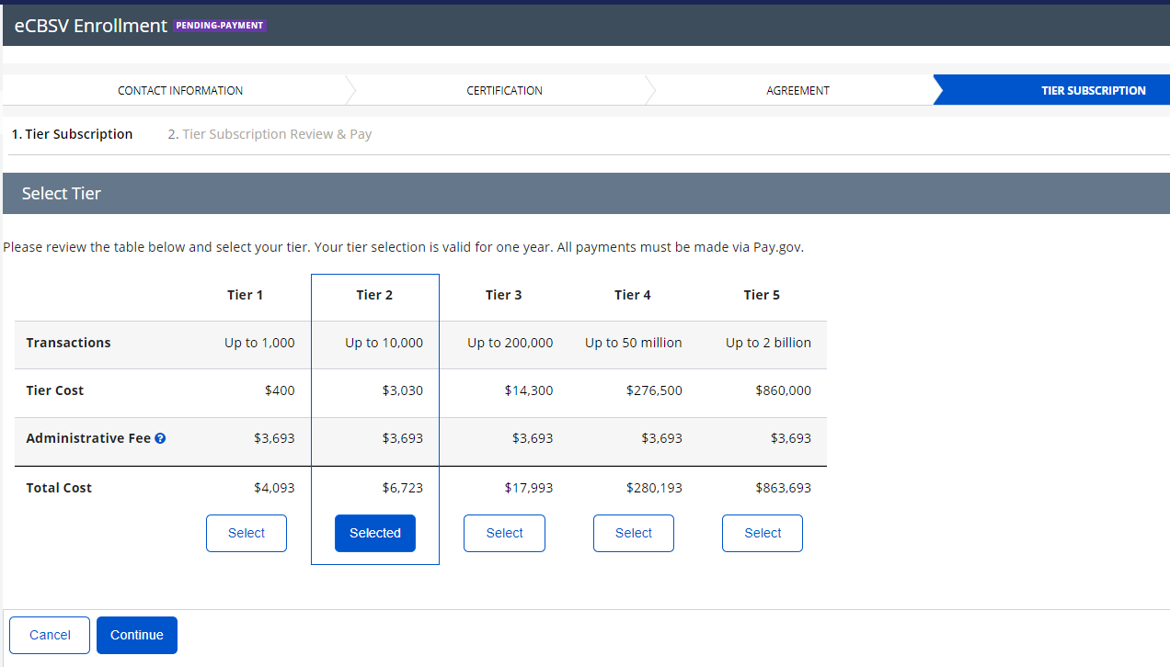
Task: Click the Selected button for Tier 2
Action: (375, 533)
